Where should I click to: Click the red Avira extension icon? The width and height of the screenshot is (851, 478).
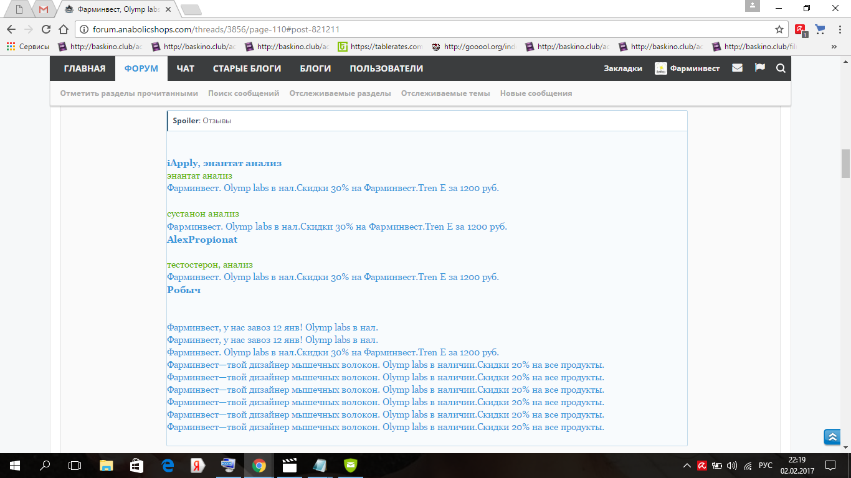click(801, 29)
